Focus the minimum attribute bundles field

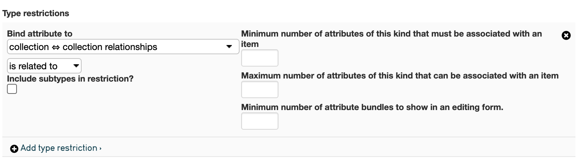260,121
